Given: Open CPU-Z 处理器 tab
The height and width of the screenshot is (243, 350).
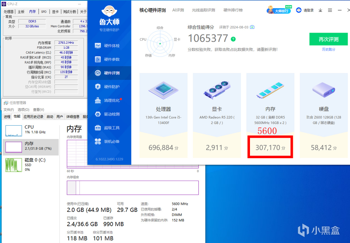Looking at the screenshot, I should pos(9,12).
